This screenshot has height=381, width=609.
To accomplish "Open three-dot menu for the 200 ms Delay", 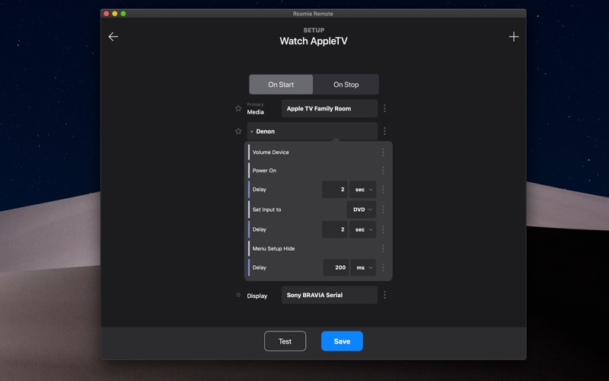I will (383, 267).
